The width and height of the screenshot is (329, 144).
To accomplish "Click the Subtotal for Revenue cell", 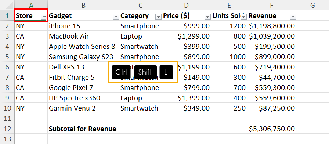I will [x=83, y=129].
